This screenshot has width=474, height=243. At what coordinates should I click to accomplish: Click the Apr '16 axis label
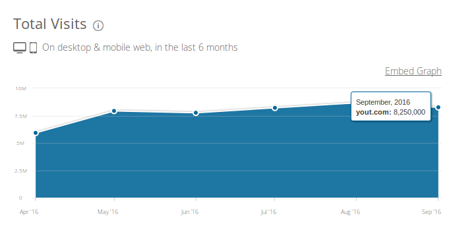[x=29, y=212]
